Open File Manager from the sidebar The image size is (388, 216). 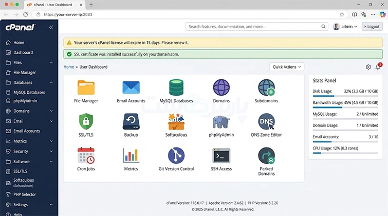coord(21,73)
